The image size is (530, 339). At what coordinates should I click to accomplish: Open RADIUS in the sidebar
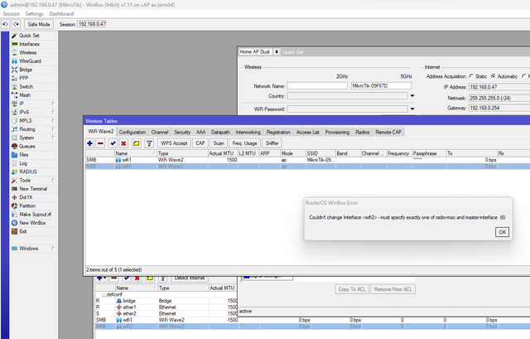(x=28, y=172)
